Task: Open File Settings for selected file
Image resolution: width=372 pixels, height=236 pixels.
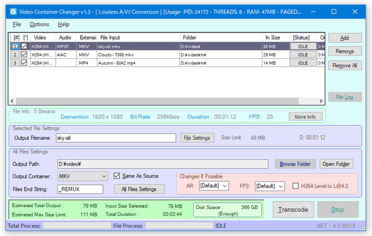Action: (197, 138)
